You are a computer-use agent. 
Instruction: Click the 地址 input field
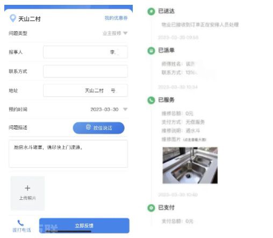tap(85, 90)
